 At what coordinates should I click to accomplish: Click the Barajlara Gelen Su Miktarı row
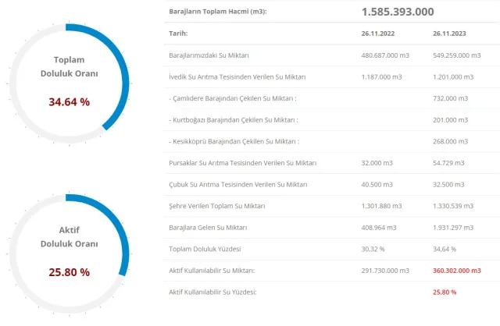pos(331,228)
